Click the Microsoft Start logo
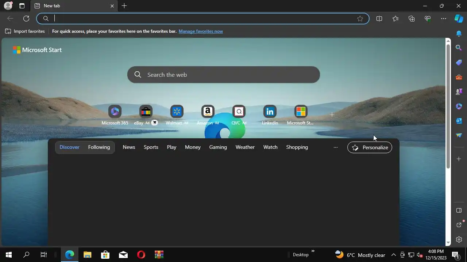The height and width of the screenshot is (262, 467). [37, 50]
